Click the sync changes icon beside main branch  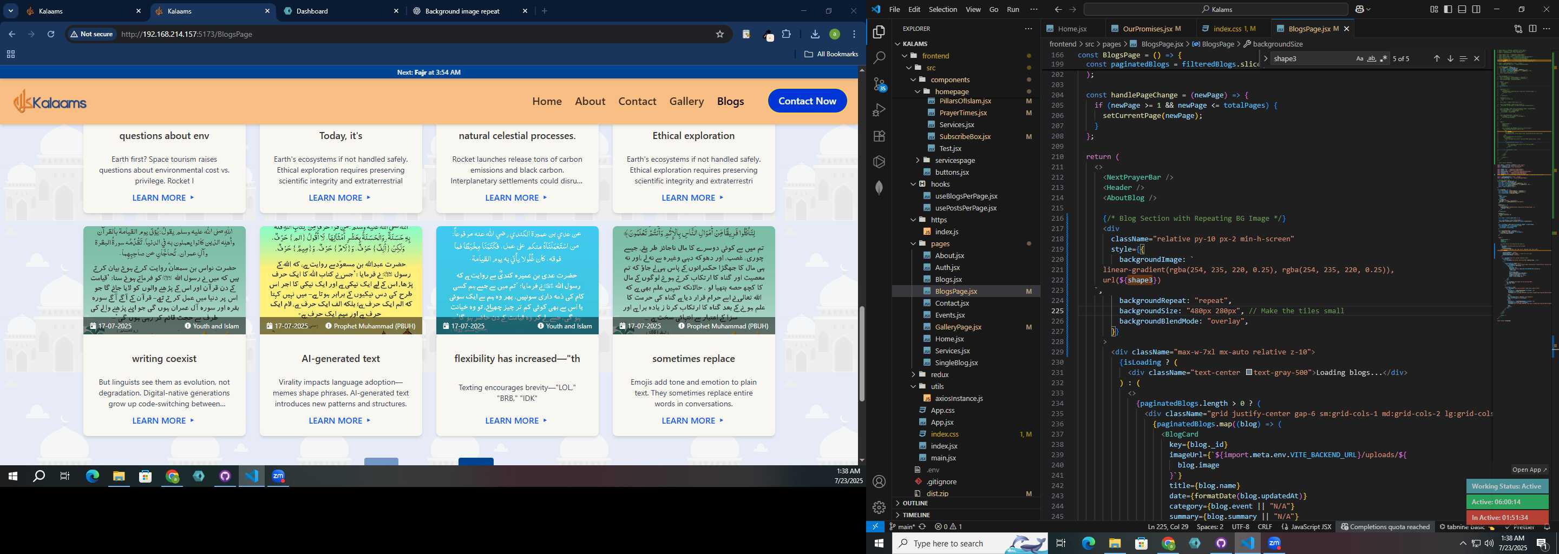pos(922,527)
